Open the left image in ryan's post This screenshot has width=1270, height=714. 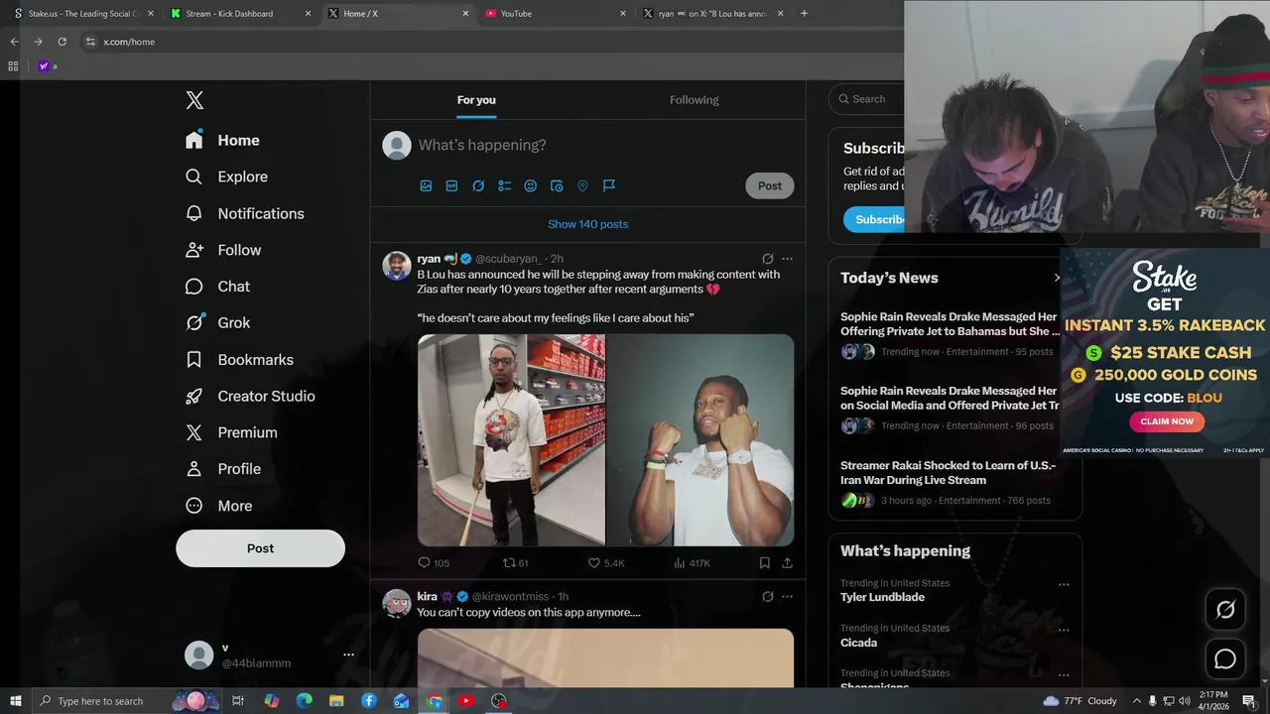511,440
